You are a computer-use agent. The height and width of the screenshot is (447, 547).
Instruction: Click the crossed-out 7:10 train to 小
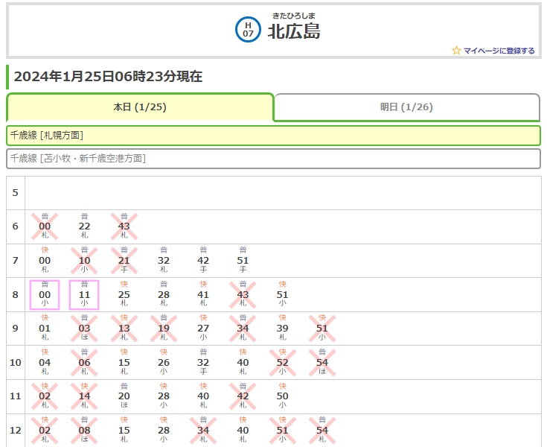coord(84,260)
